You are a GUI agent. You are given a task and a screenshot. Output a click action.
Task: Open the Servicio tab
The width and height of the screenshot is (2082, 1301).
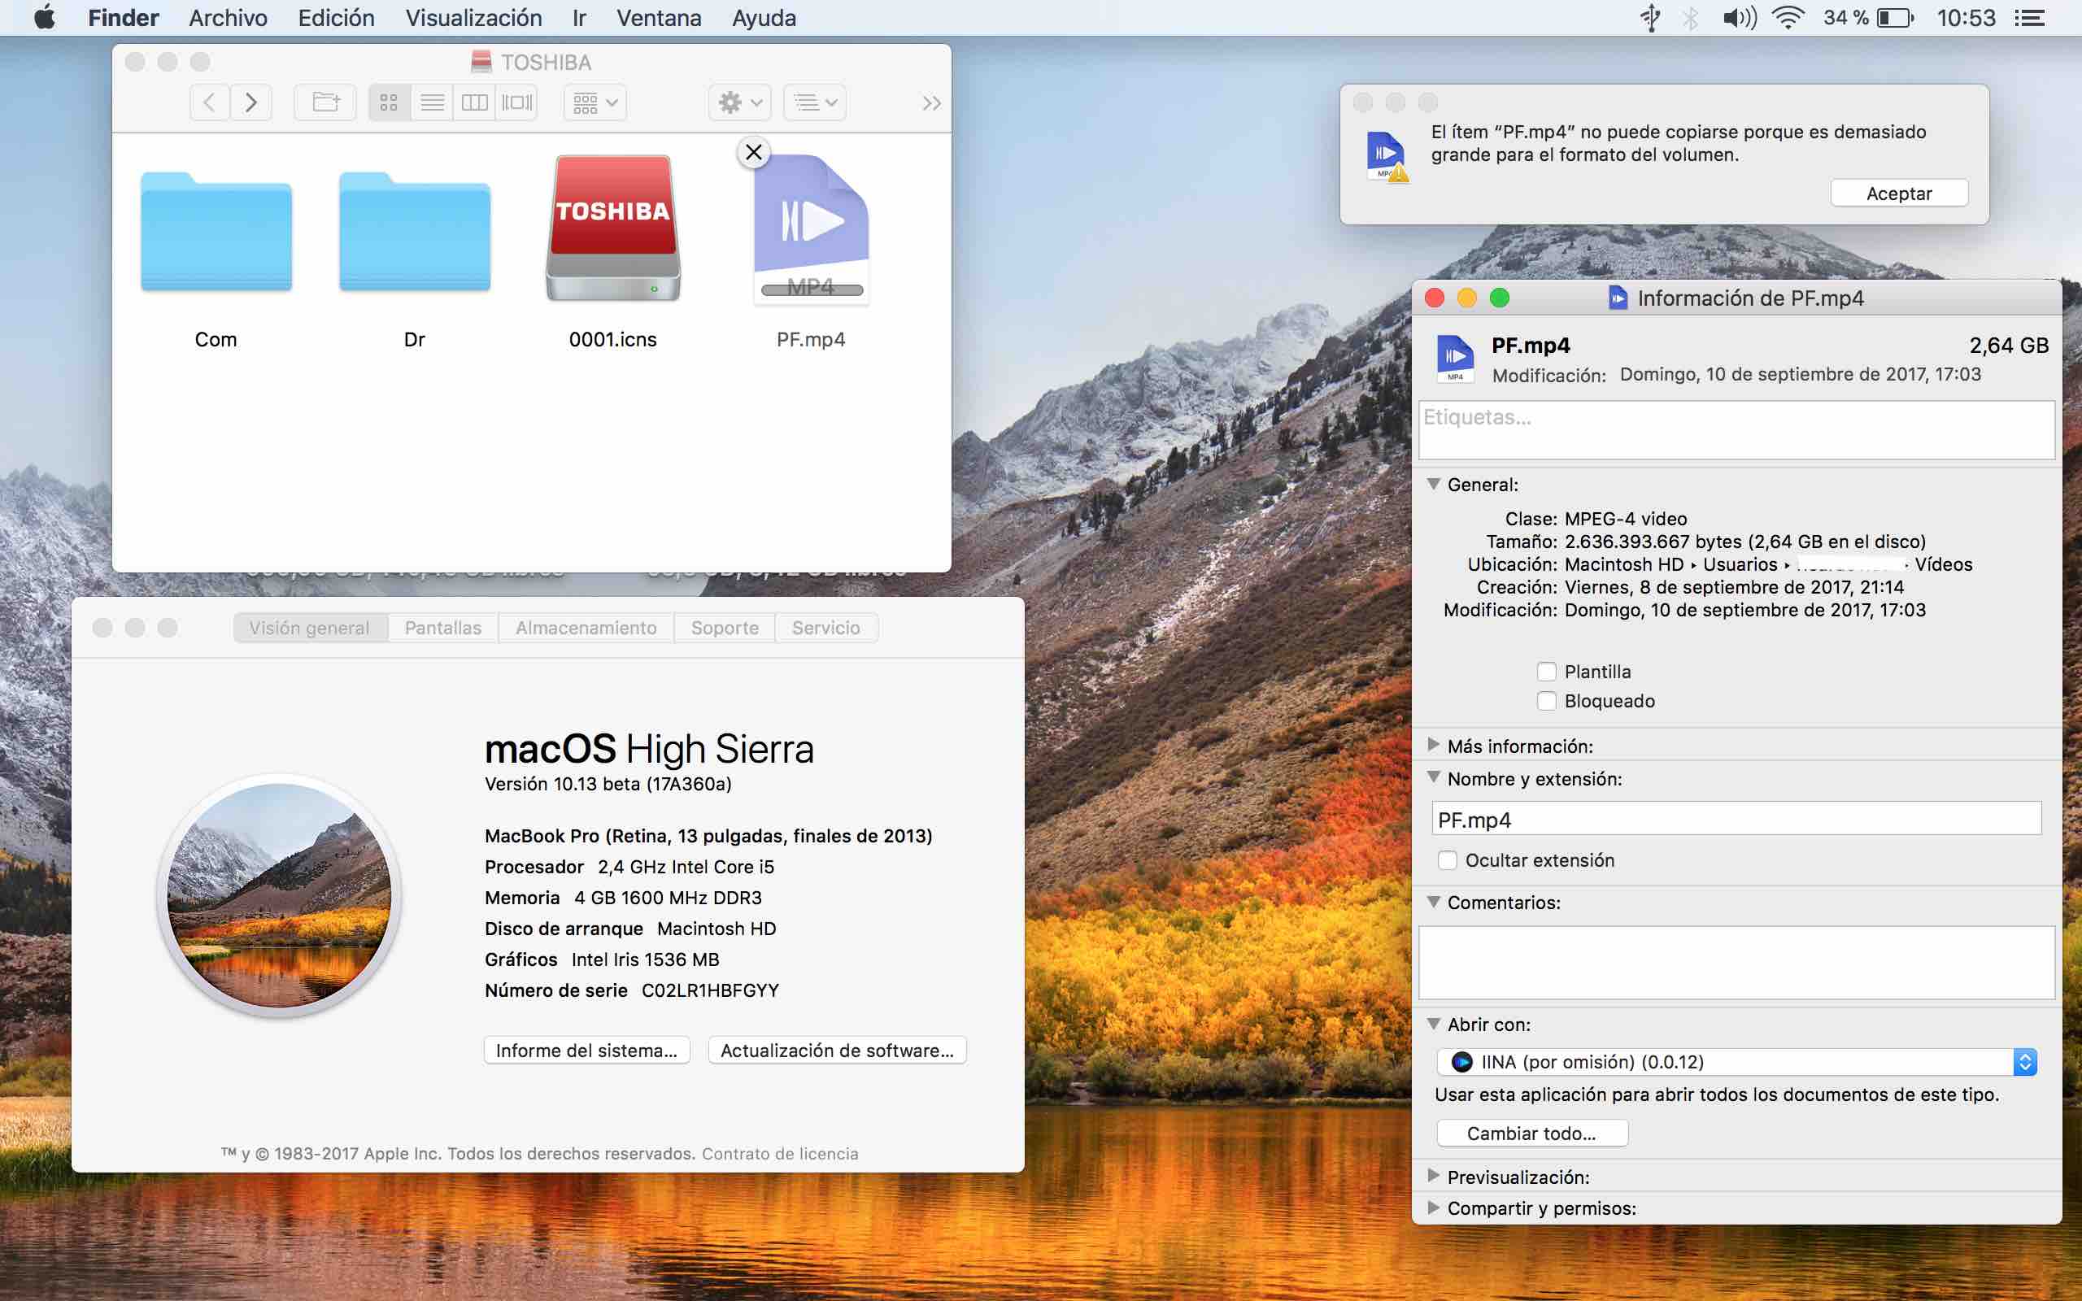click(826, 628)
